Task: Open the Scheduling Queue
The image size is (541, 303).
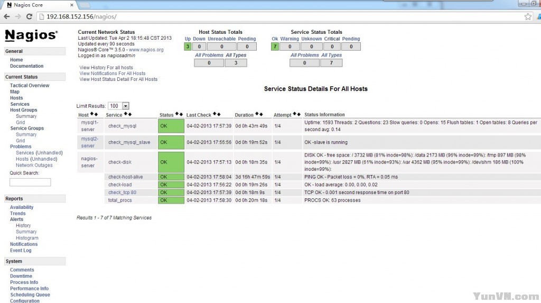Action: point(30,295)
